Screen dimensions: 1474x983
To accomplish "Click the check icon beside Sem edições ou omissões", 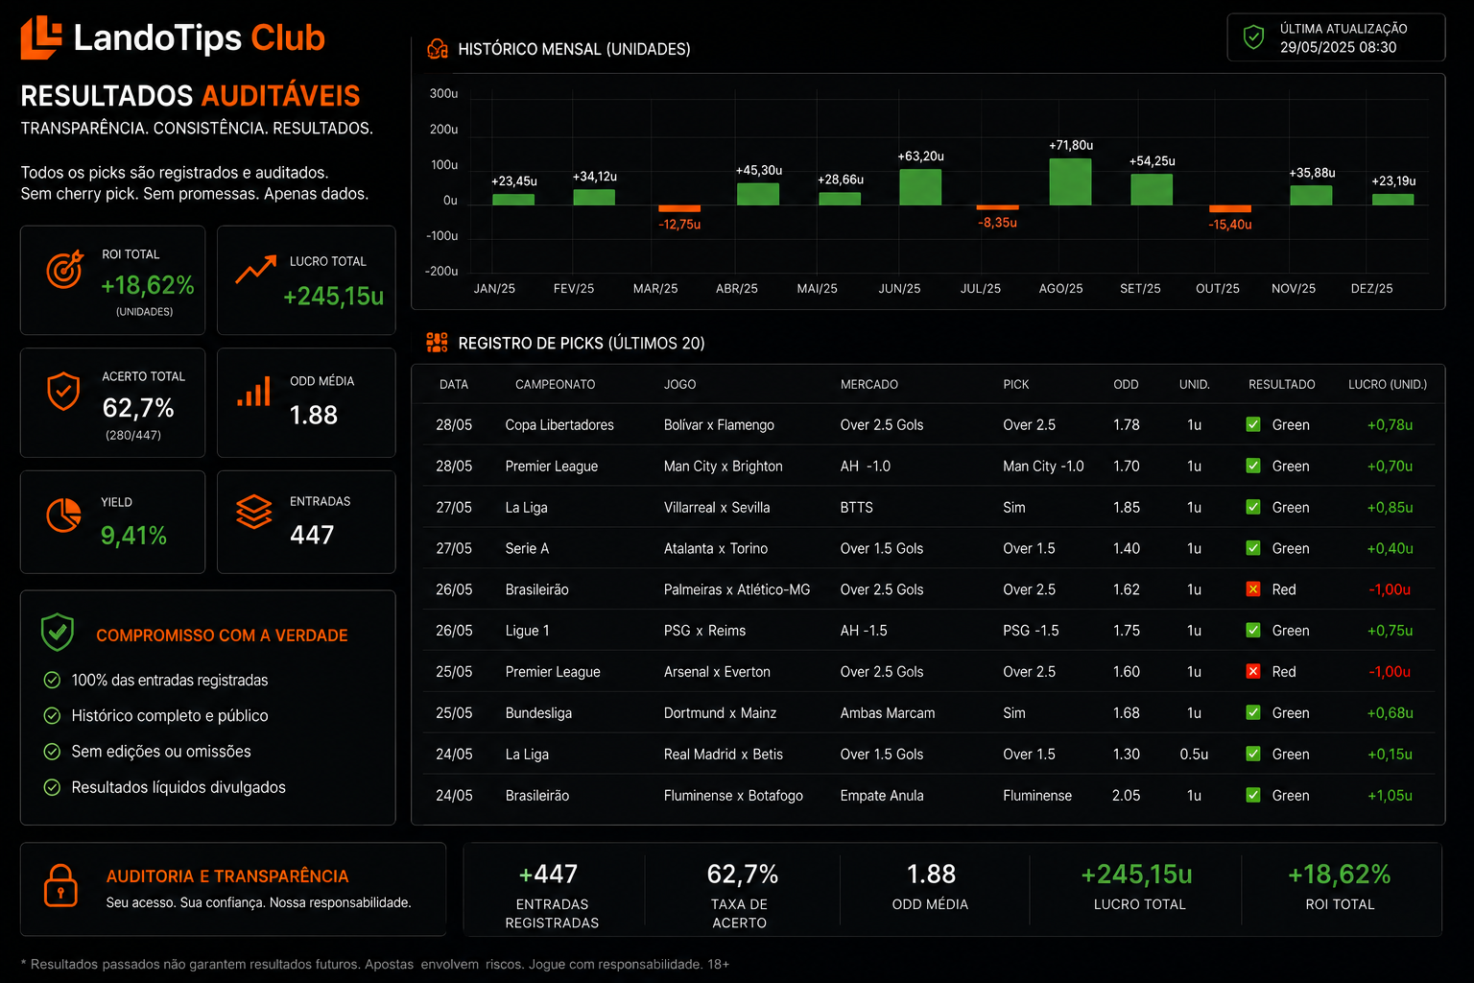I will pos(52,752).
